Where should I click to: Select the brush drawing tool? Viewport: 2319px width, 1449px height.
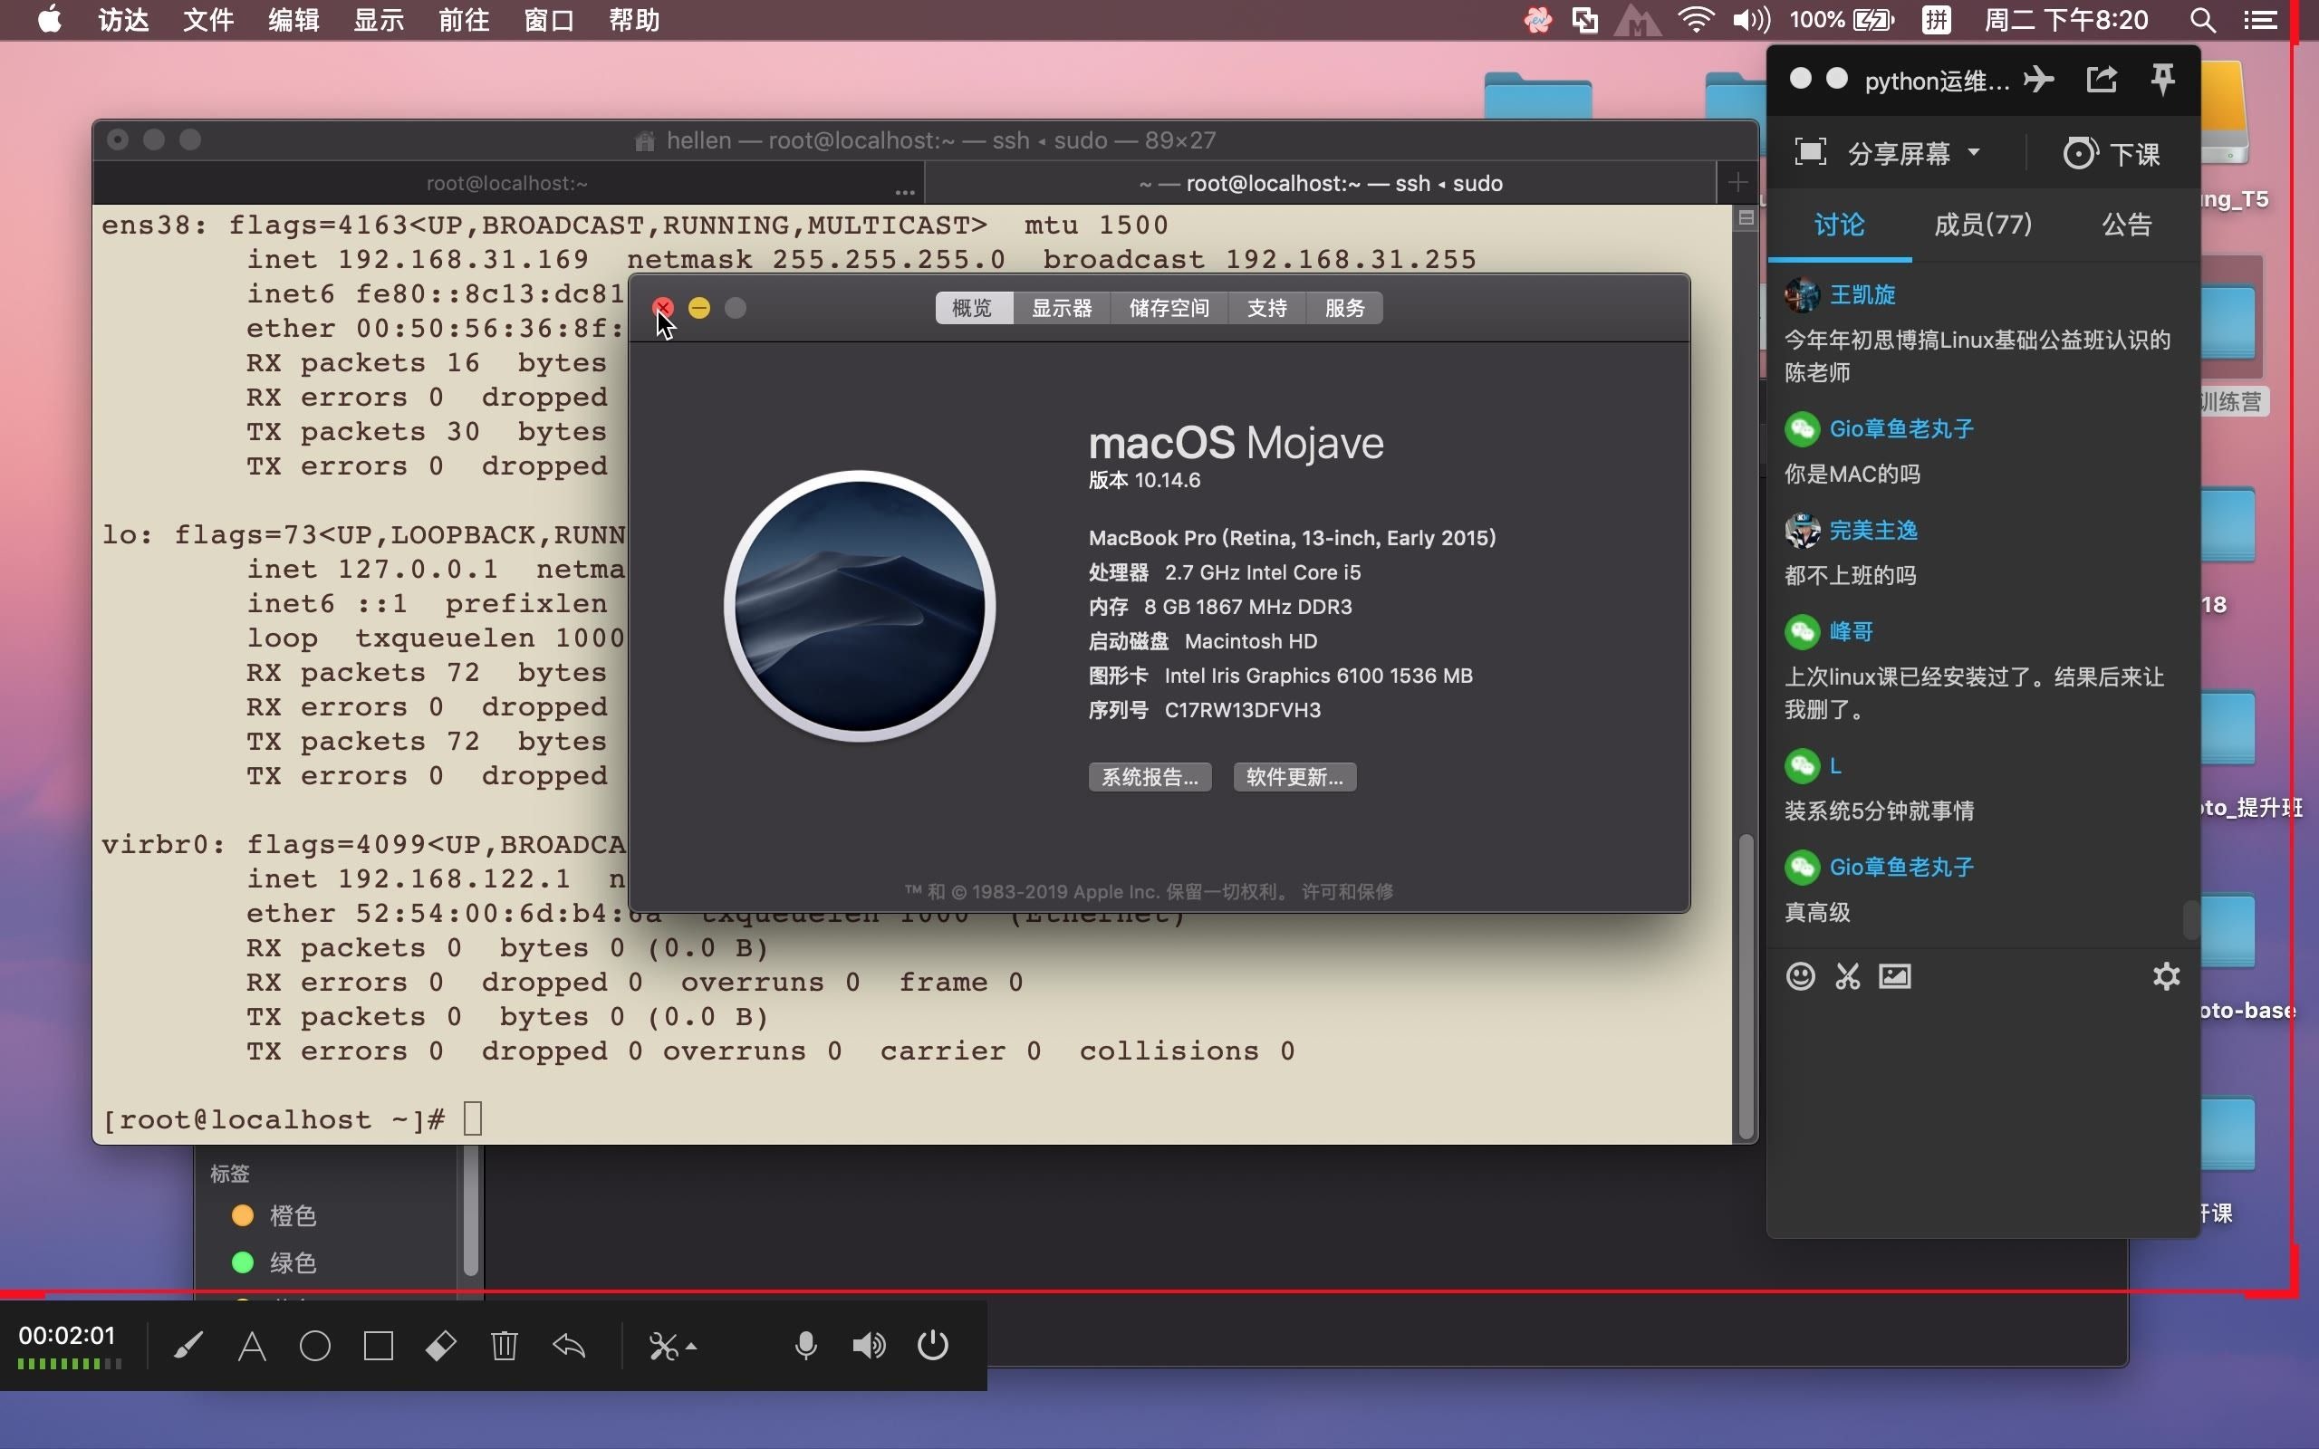point(188,1347)
